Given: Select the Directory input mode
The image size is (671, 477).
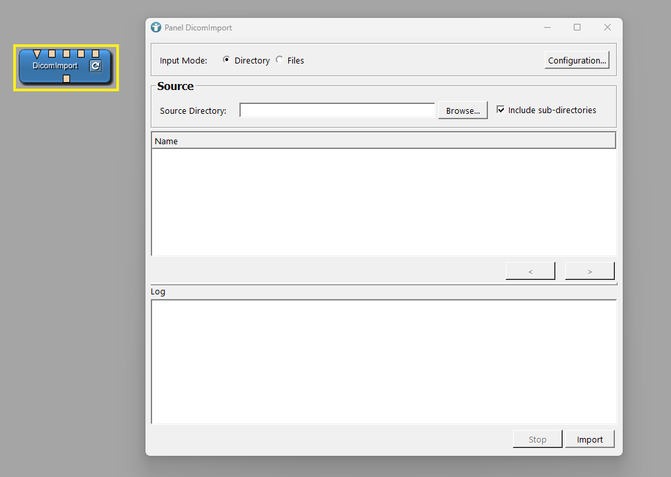Looking at the screenshot, I should [x=226, y=60].
